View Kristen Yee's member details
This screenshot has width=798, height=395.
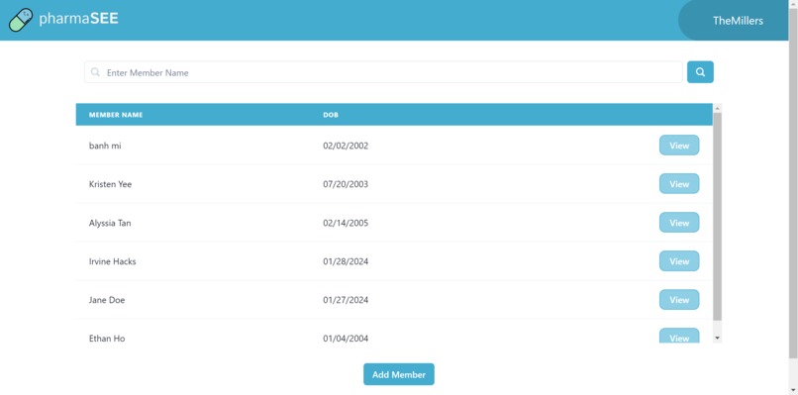pyautogui.click(x=679, y=184)
